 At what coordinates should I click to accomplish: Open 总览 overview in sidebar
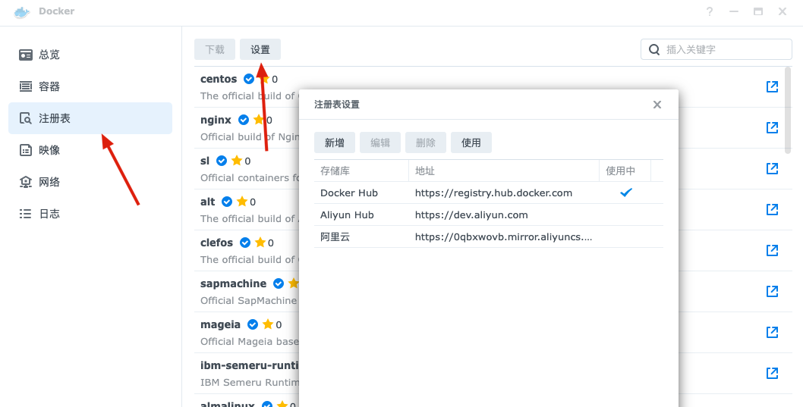(x=49, y=55)
